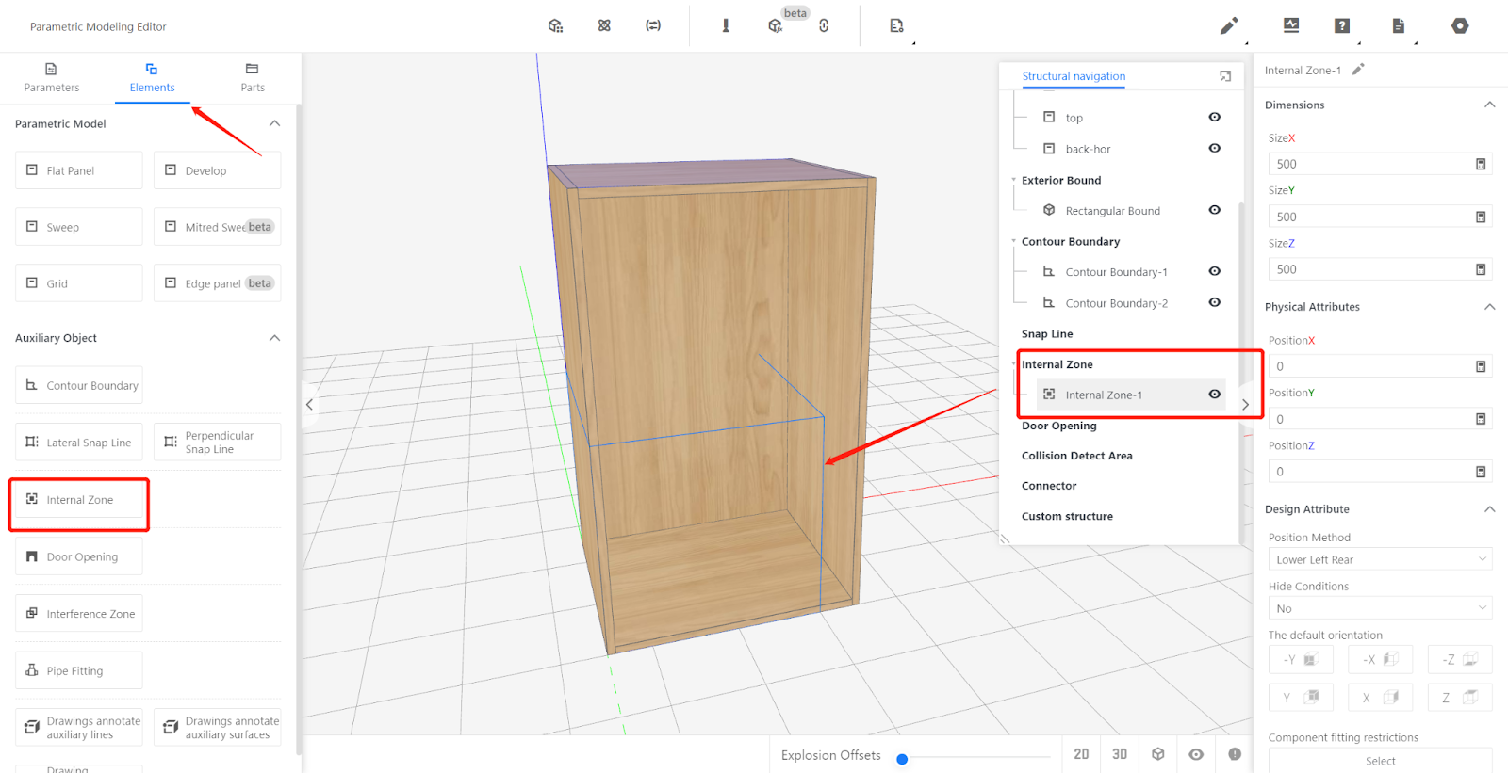
Task: Click the pencil edit tool in top toolbar
Action: tap(1228, 26)
